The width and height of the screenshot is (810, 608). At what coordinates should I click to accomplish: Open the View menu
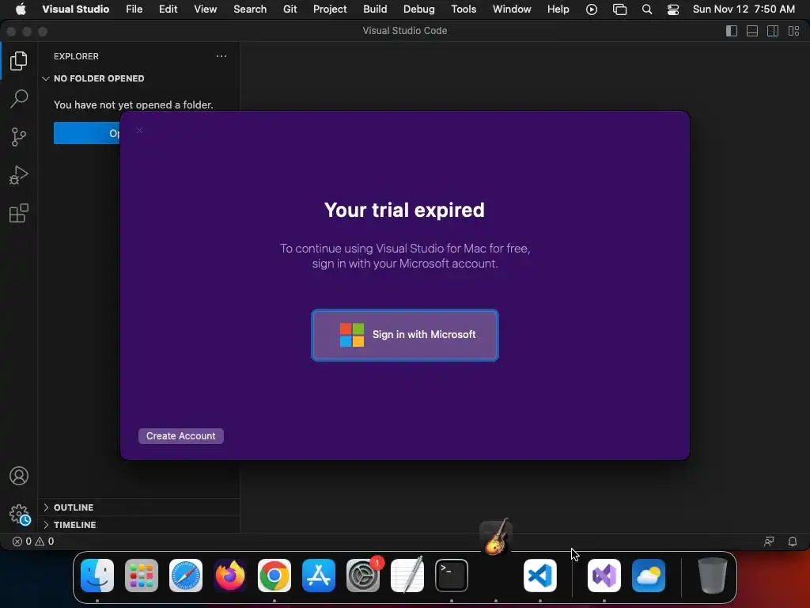205,9
